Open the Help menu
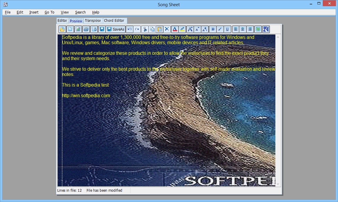 click(96, 12)
